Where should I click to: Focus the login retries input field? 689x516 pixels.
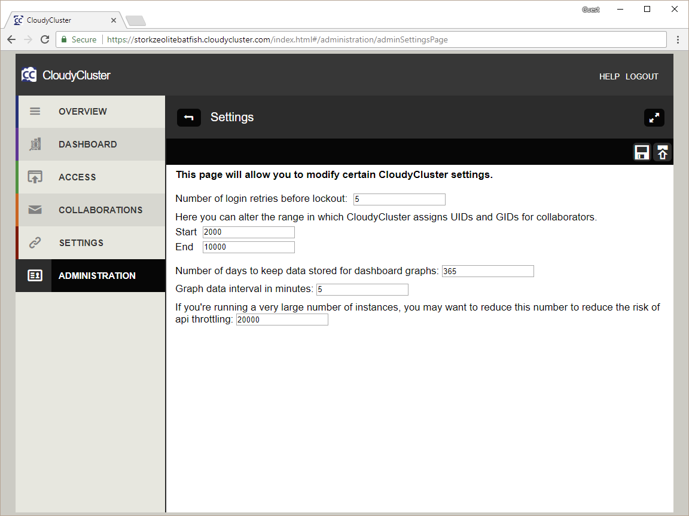[x=400, y=199]
